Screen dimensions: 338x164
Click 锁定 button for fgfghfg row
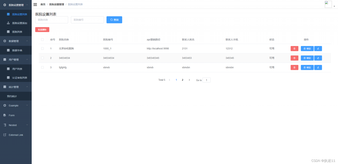click(307, 68)
